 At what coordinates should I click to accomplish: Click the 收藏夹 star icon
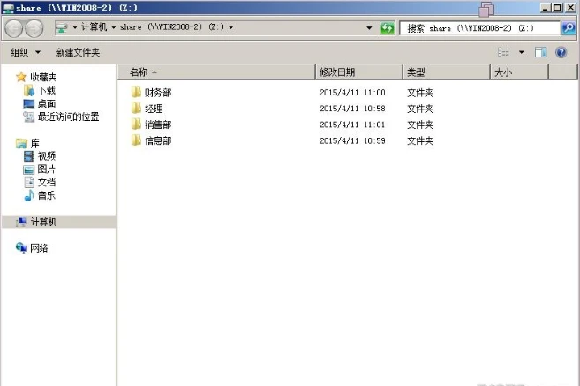[x=21, y=77]
